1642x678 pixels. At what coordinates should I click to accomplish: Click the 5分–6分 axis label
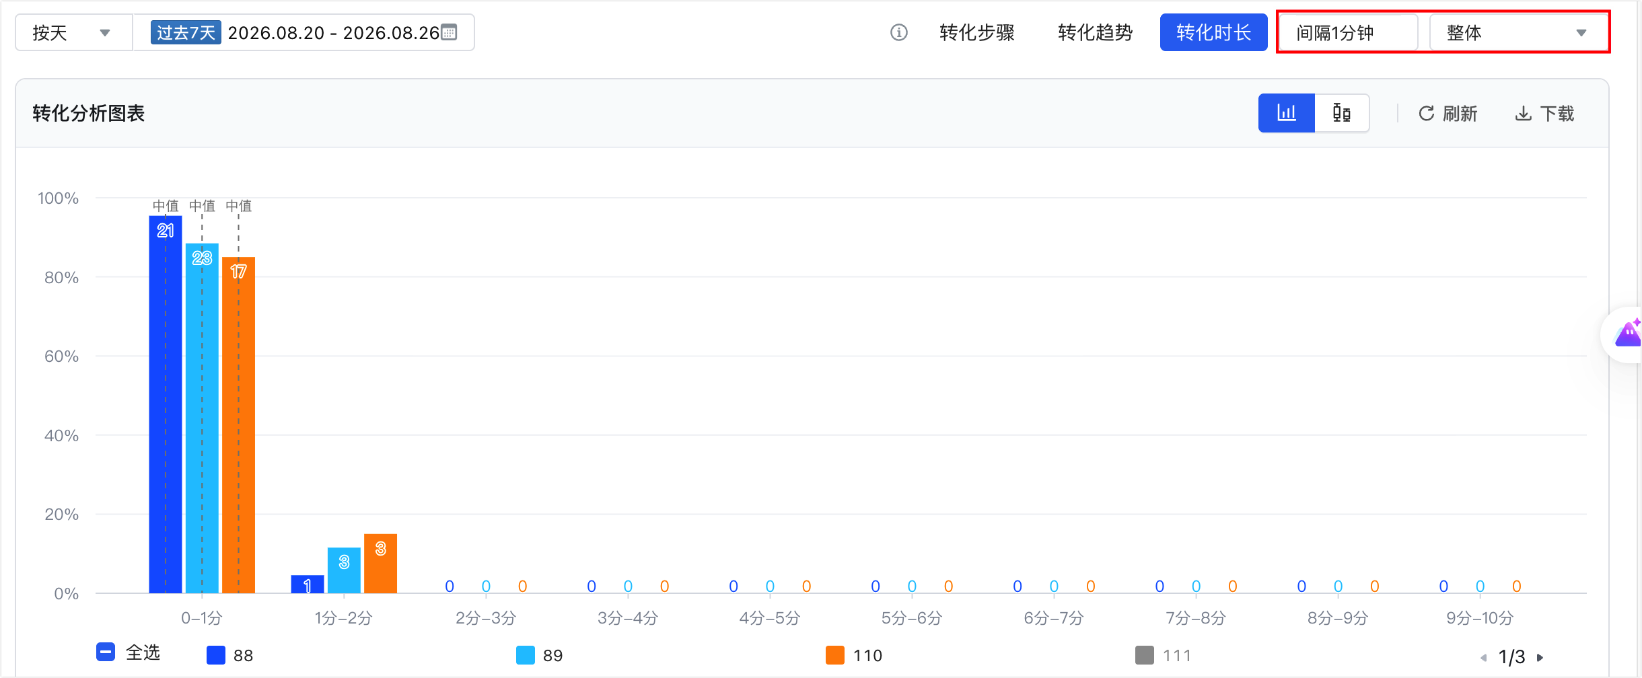[912, 618]
